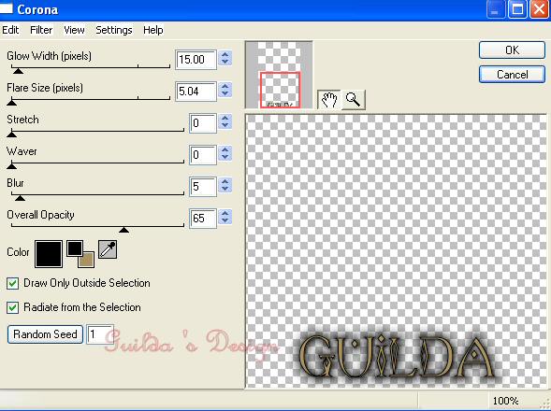Increase the Glow Width spinner value

point(225,55)
